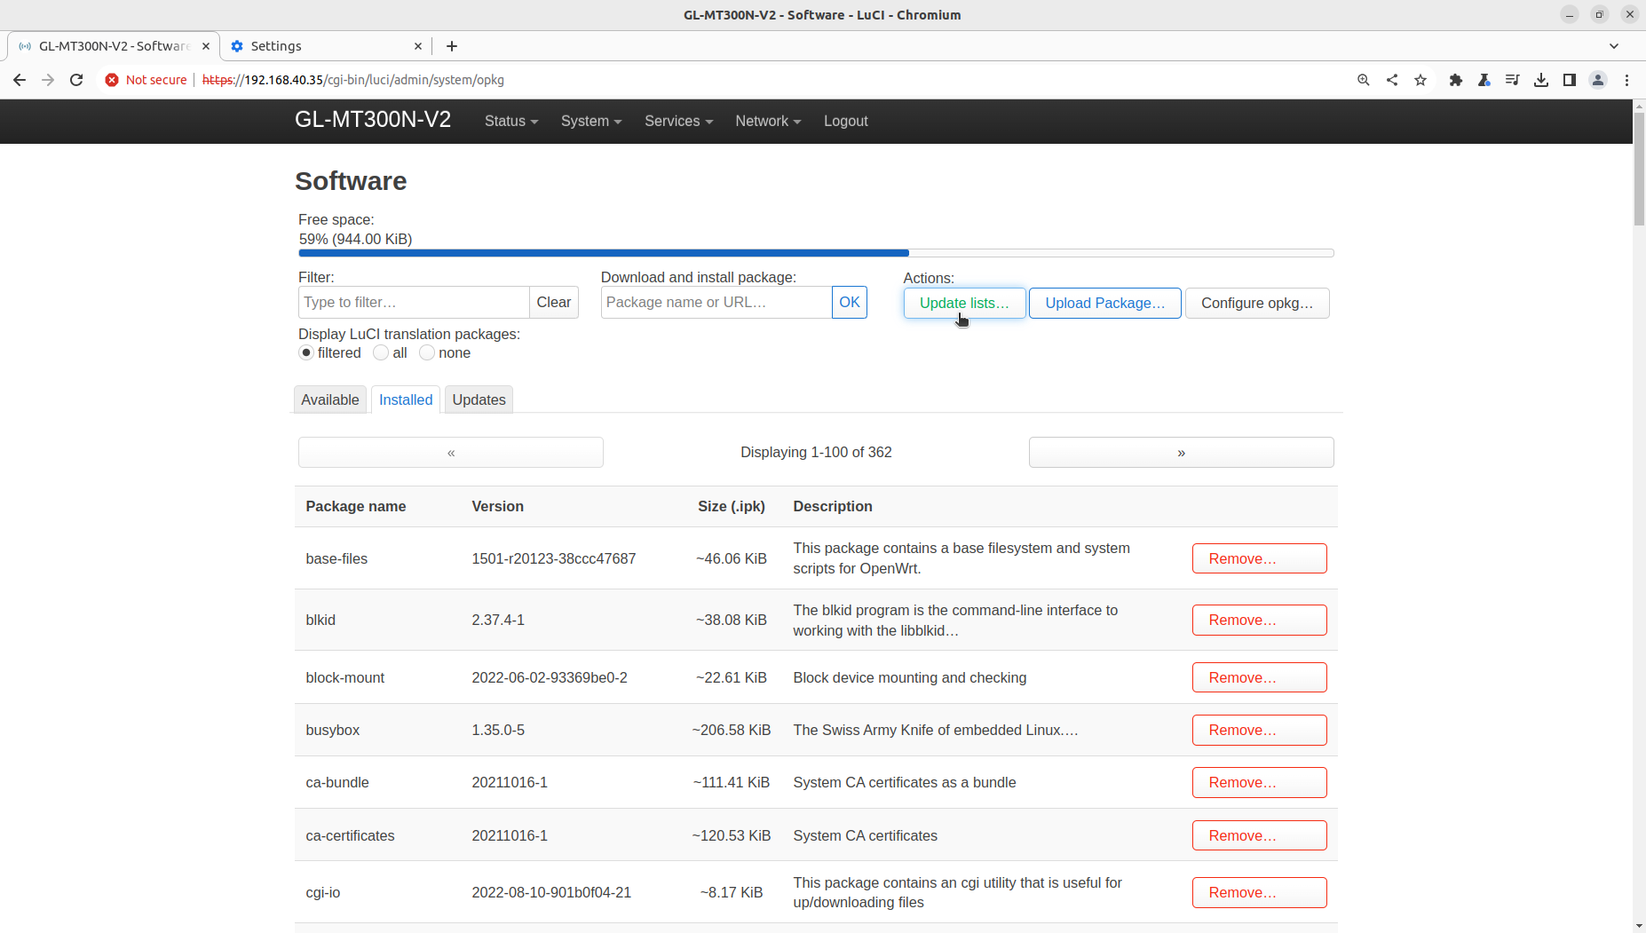The height and width of the screenshot is (933, 1646).
Task: Click the Size (.ipk) column header
Action: point(731,506)
